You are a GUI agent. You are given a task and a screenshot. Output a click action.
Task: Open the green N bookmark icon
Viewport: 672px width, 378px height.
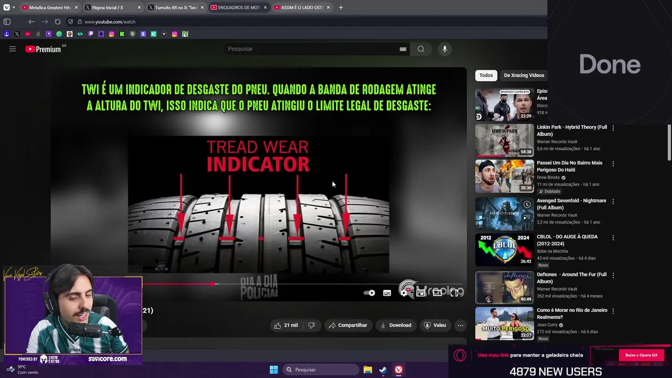click(185, 34)
